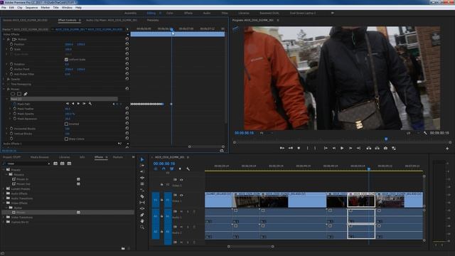Track selected mask backward

pyautogui.click(x=73, y=104)
